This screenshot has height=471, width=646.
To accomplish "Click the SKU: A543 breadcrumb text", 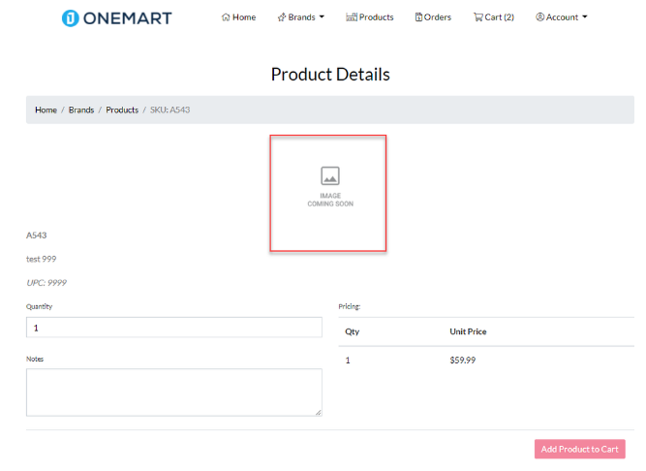I will [169, 110].
